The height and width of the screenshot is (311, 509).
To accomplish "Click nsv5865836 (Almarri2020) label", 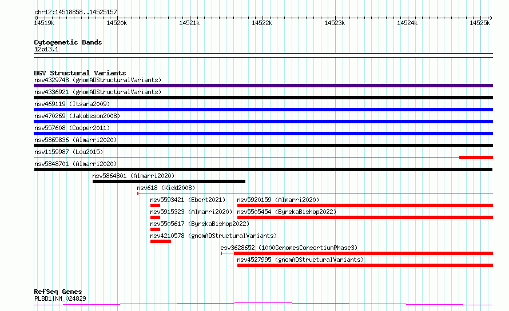I will tap(75, 140).
